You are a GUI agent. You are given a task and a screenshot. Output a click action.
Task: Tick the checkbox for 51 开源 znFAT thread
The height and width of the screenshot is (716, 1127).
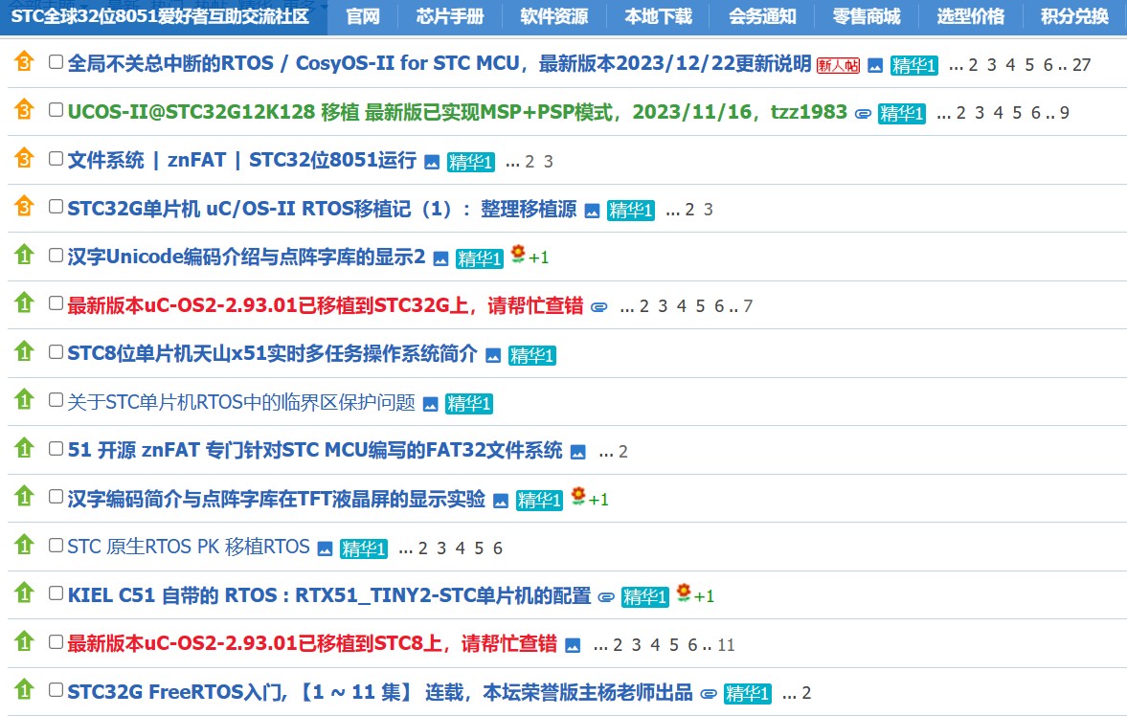tap(56, 449)
